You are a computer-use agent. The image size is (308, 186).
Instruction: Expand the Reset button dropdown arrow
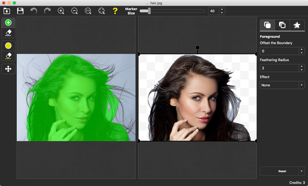[302, 171]
